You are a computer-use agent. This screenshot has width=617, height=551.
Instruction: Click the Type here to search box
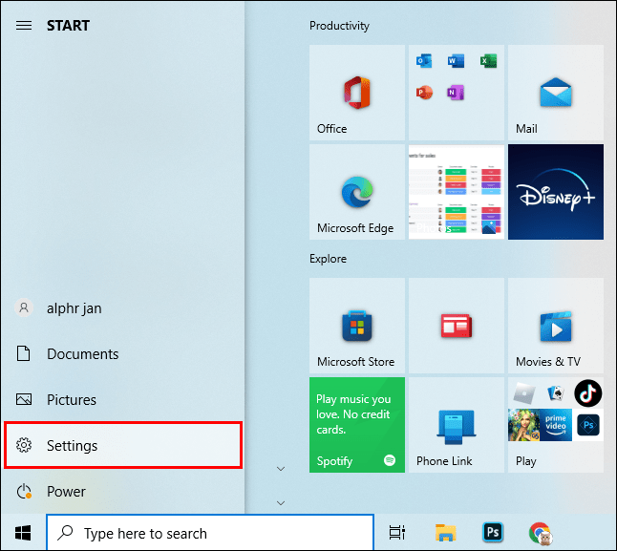(210, 533)
